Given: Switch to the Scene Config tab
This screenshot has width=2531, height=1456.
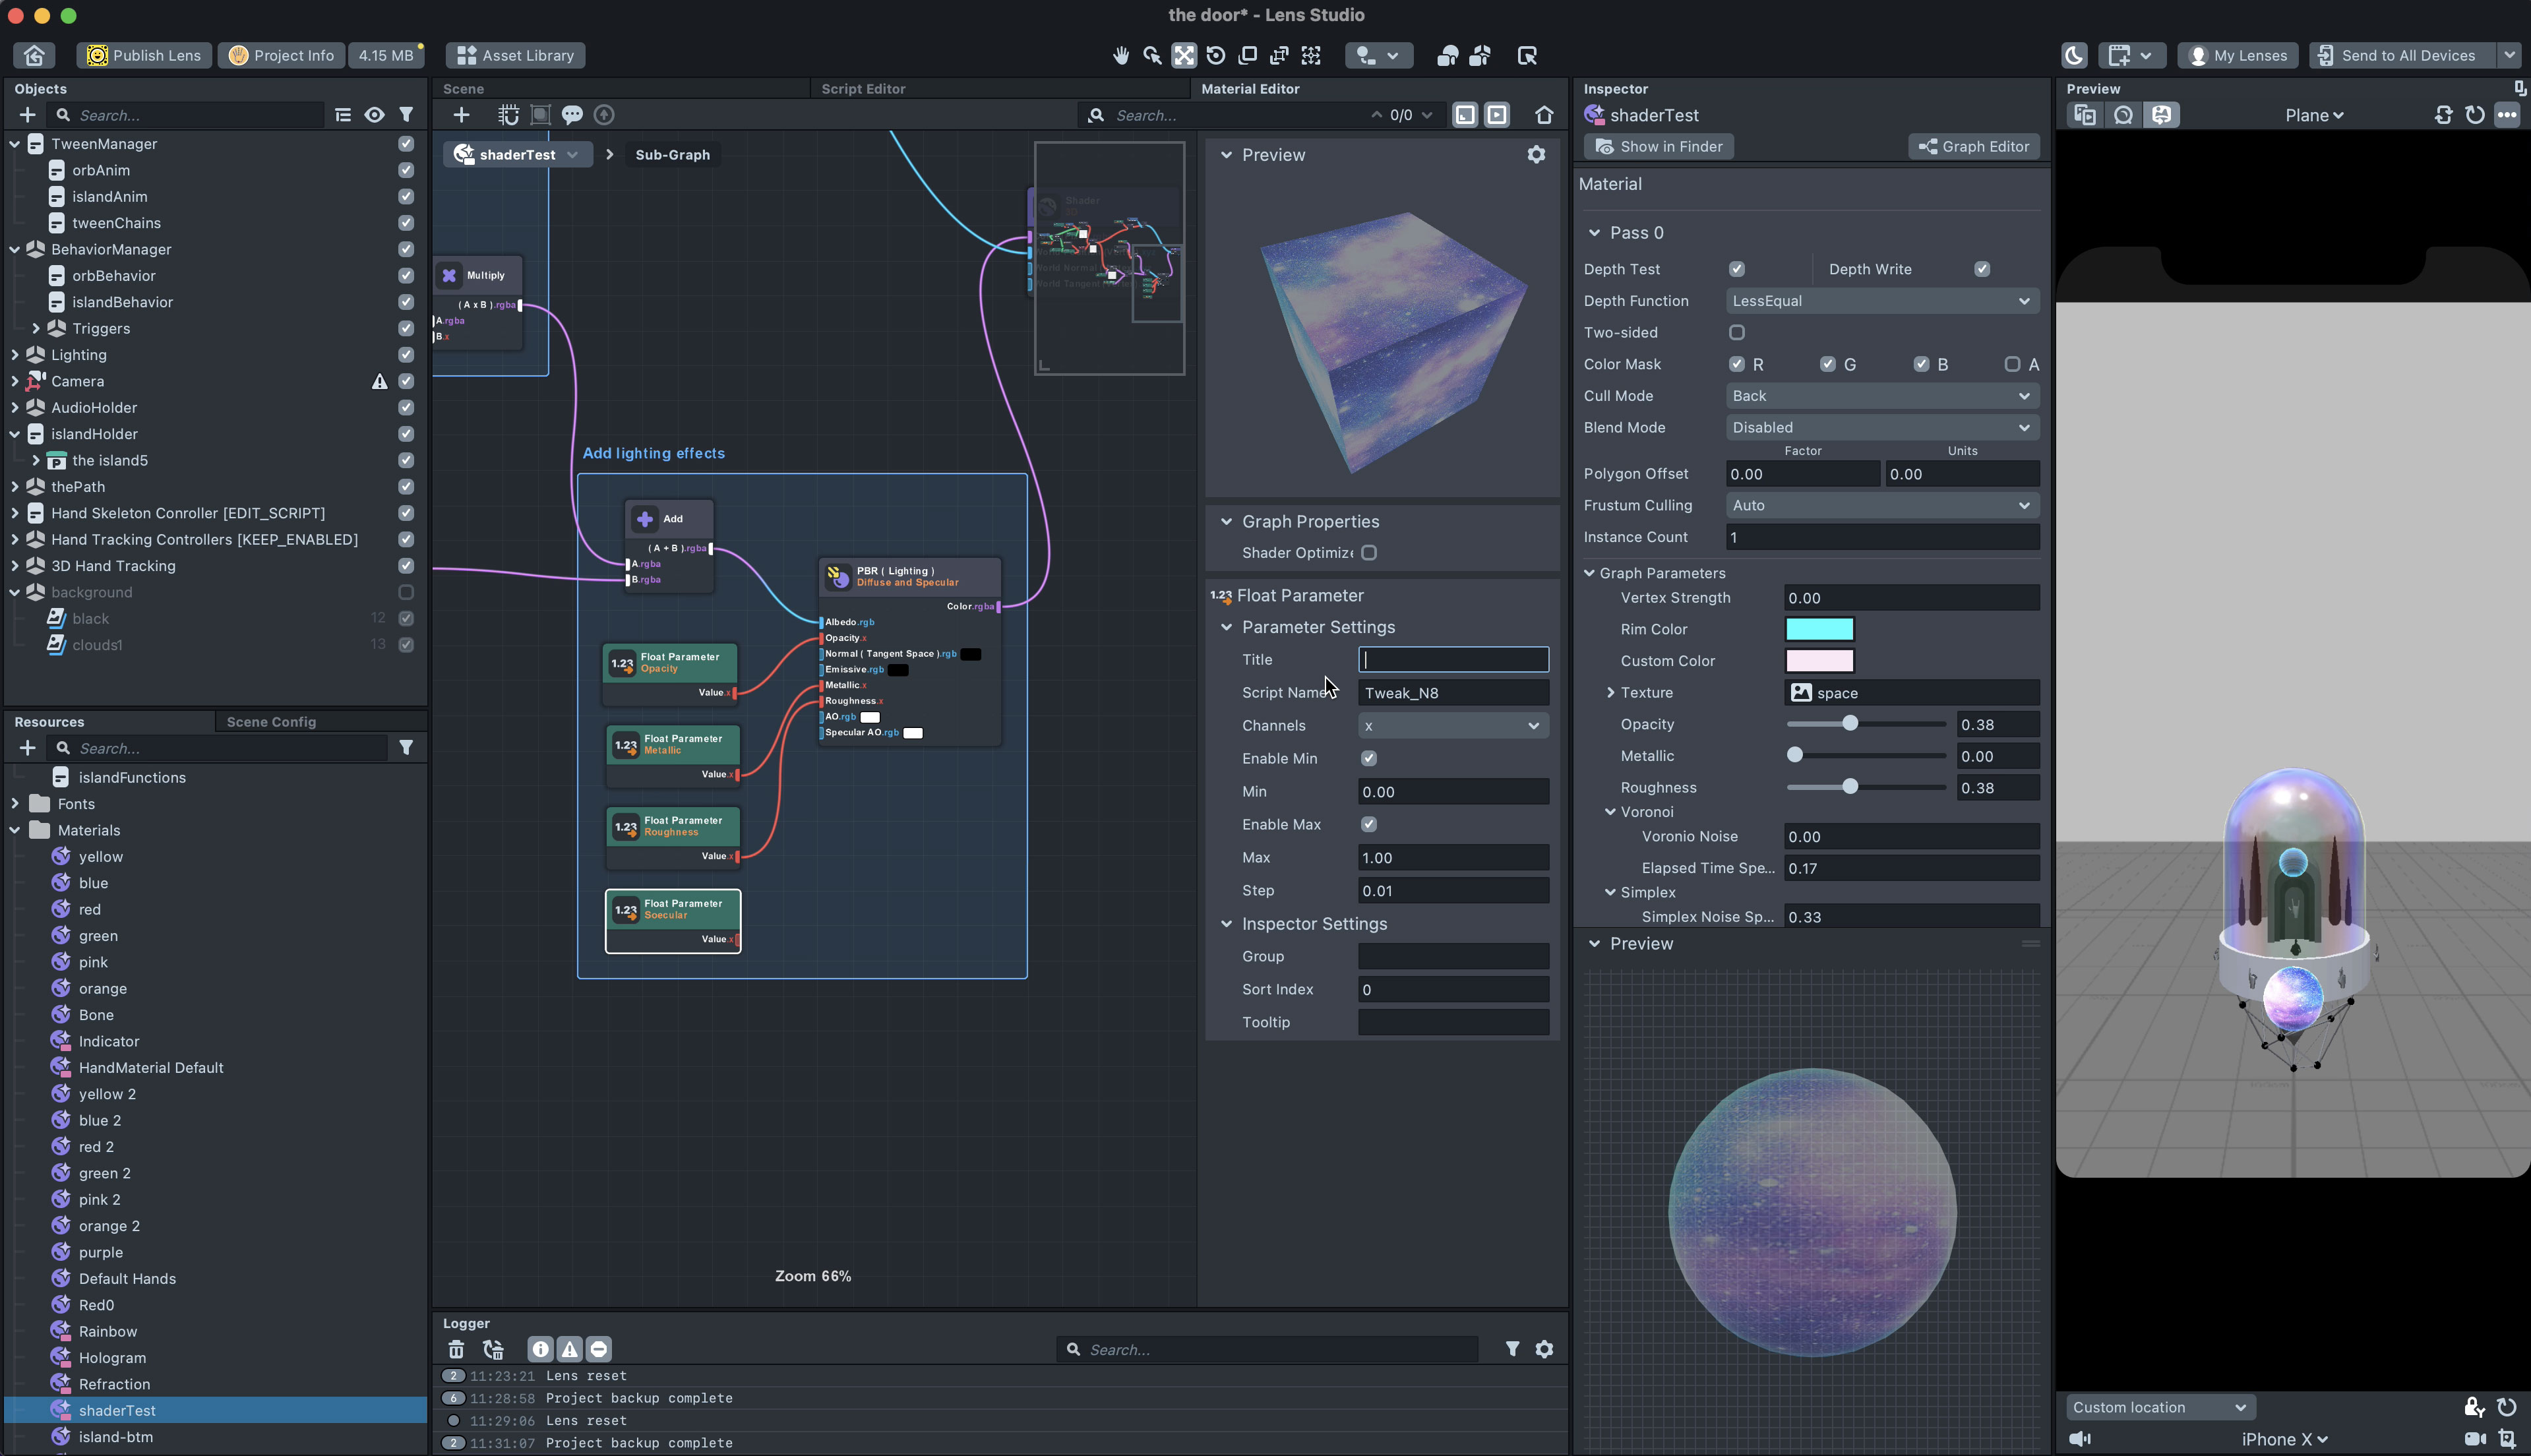Looking at the screenshot, I should (272, 721).
